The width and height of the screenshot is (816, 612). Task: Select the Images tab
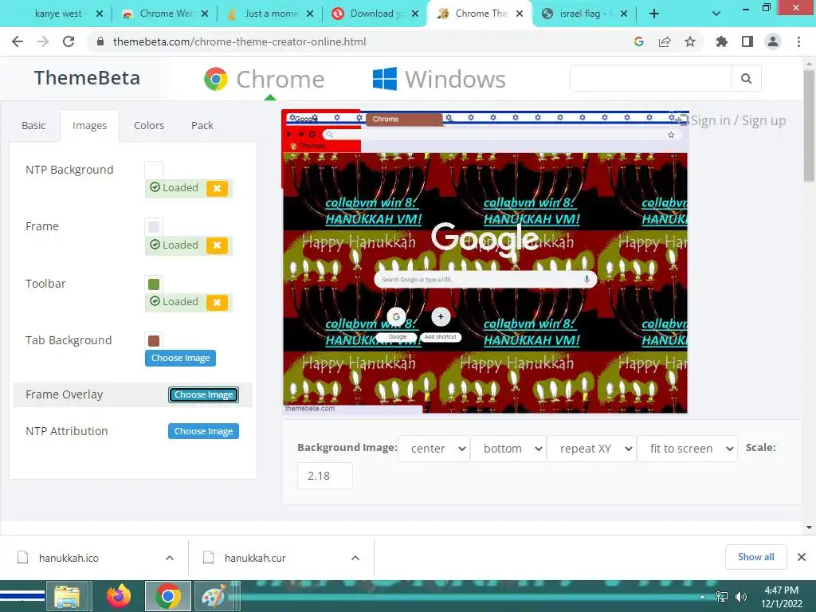(x=89, y=125)
